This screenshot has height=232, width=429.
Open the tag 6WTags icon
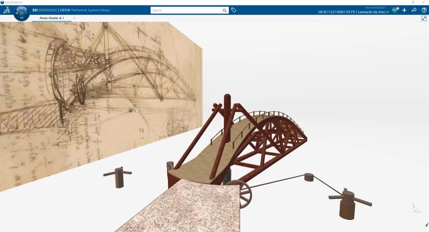[x=234, y=10]
